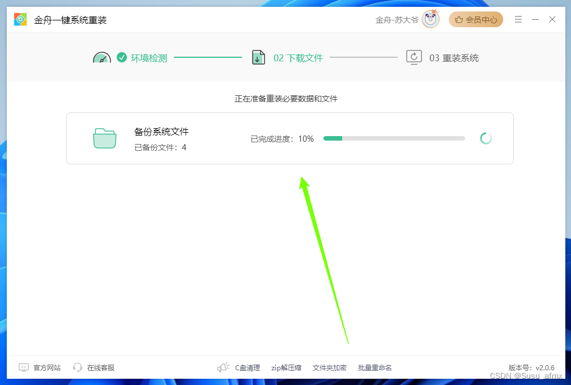Open the 会员中心 member center button
The width and height of the screenshot is (571, 385).
point(476,19)
